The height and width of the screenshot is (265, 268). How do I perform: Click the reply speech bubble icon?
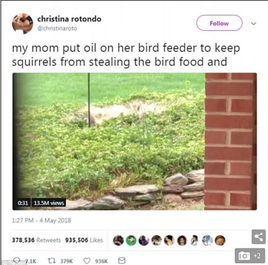click(17, 260)
